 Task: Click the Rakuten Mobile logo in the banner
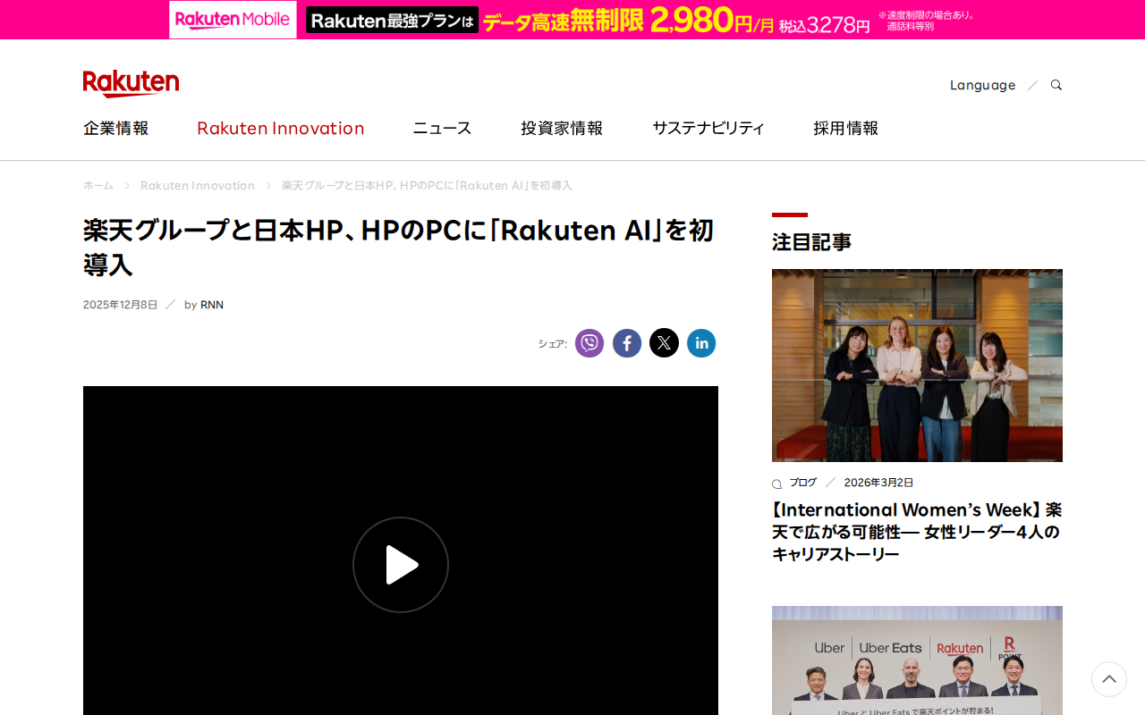tap(232, 18)
